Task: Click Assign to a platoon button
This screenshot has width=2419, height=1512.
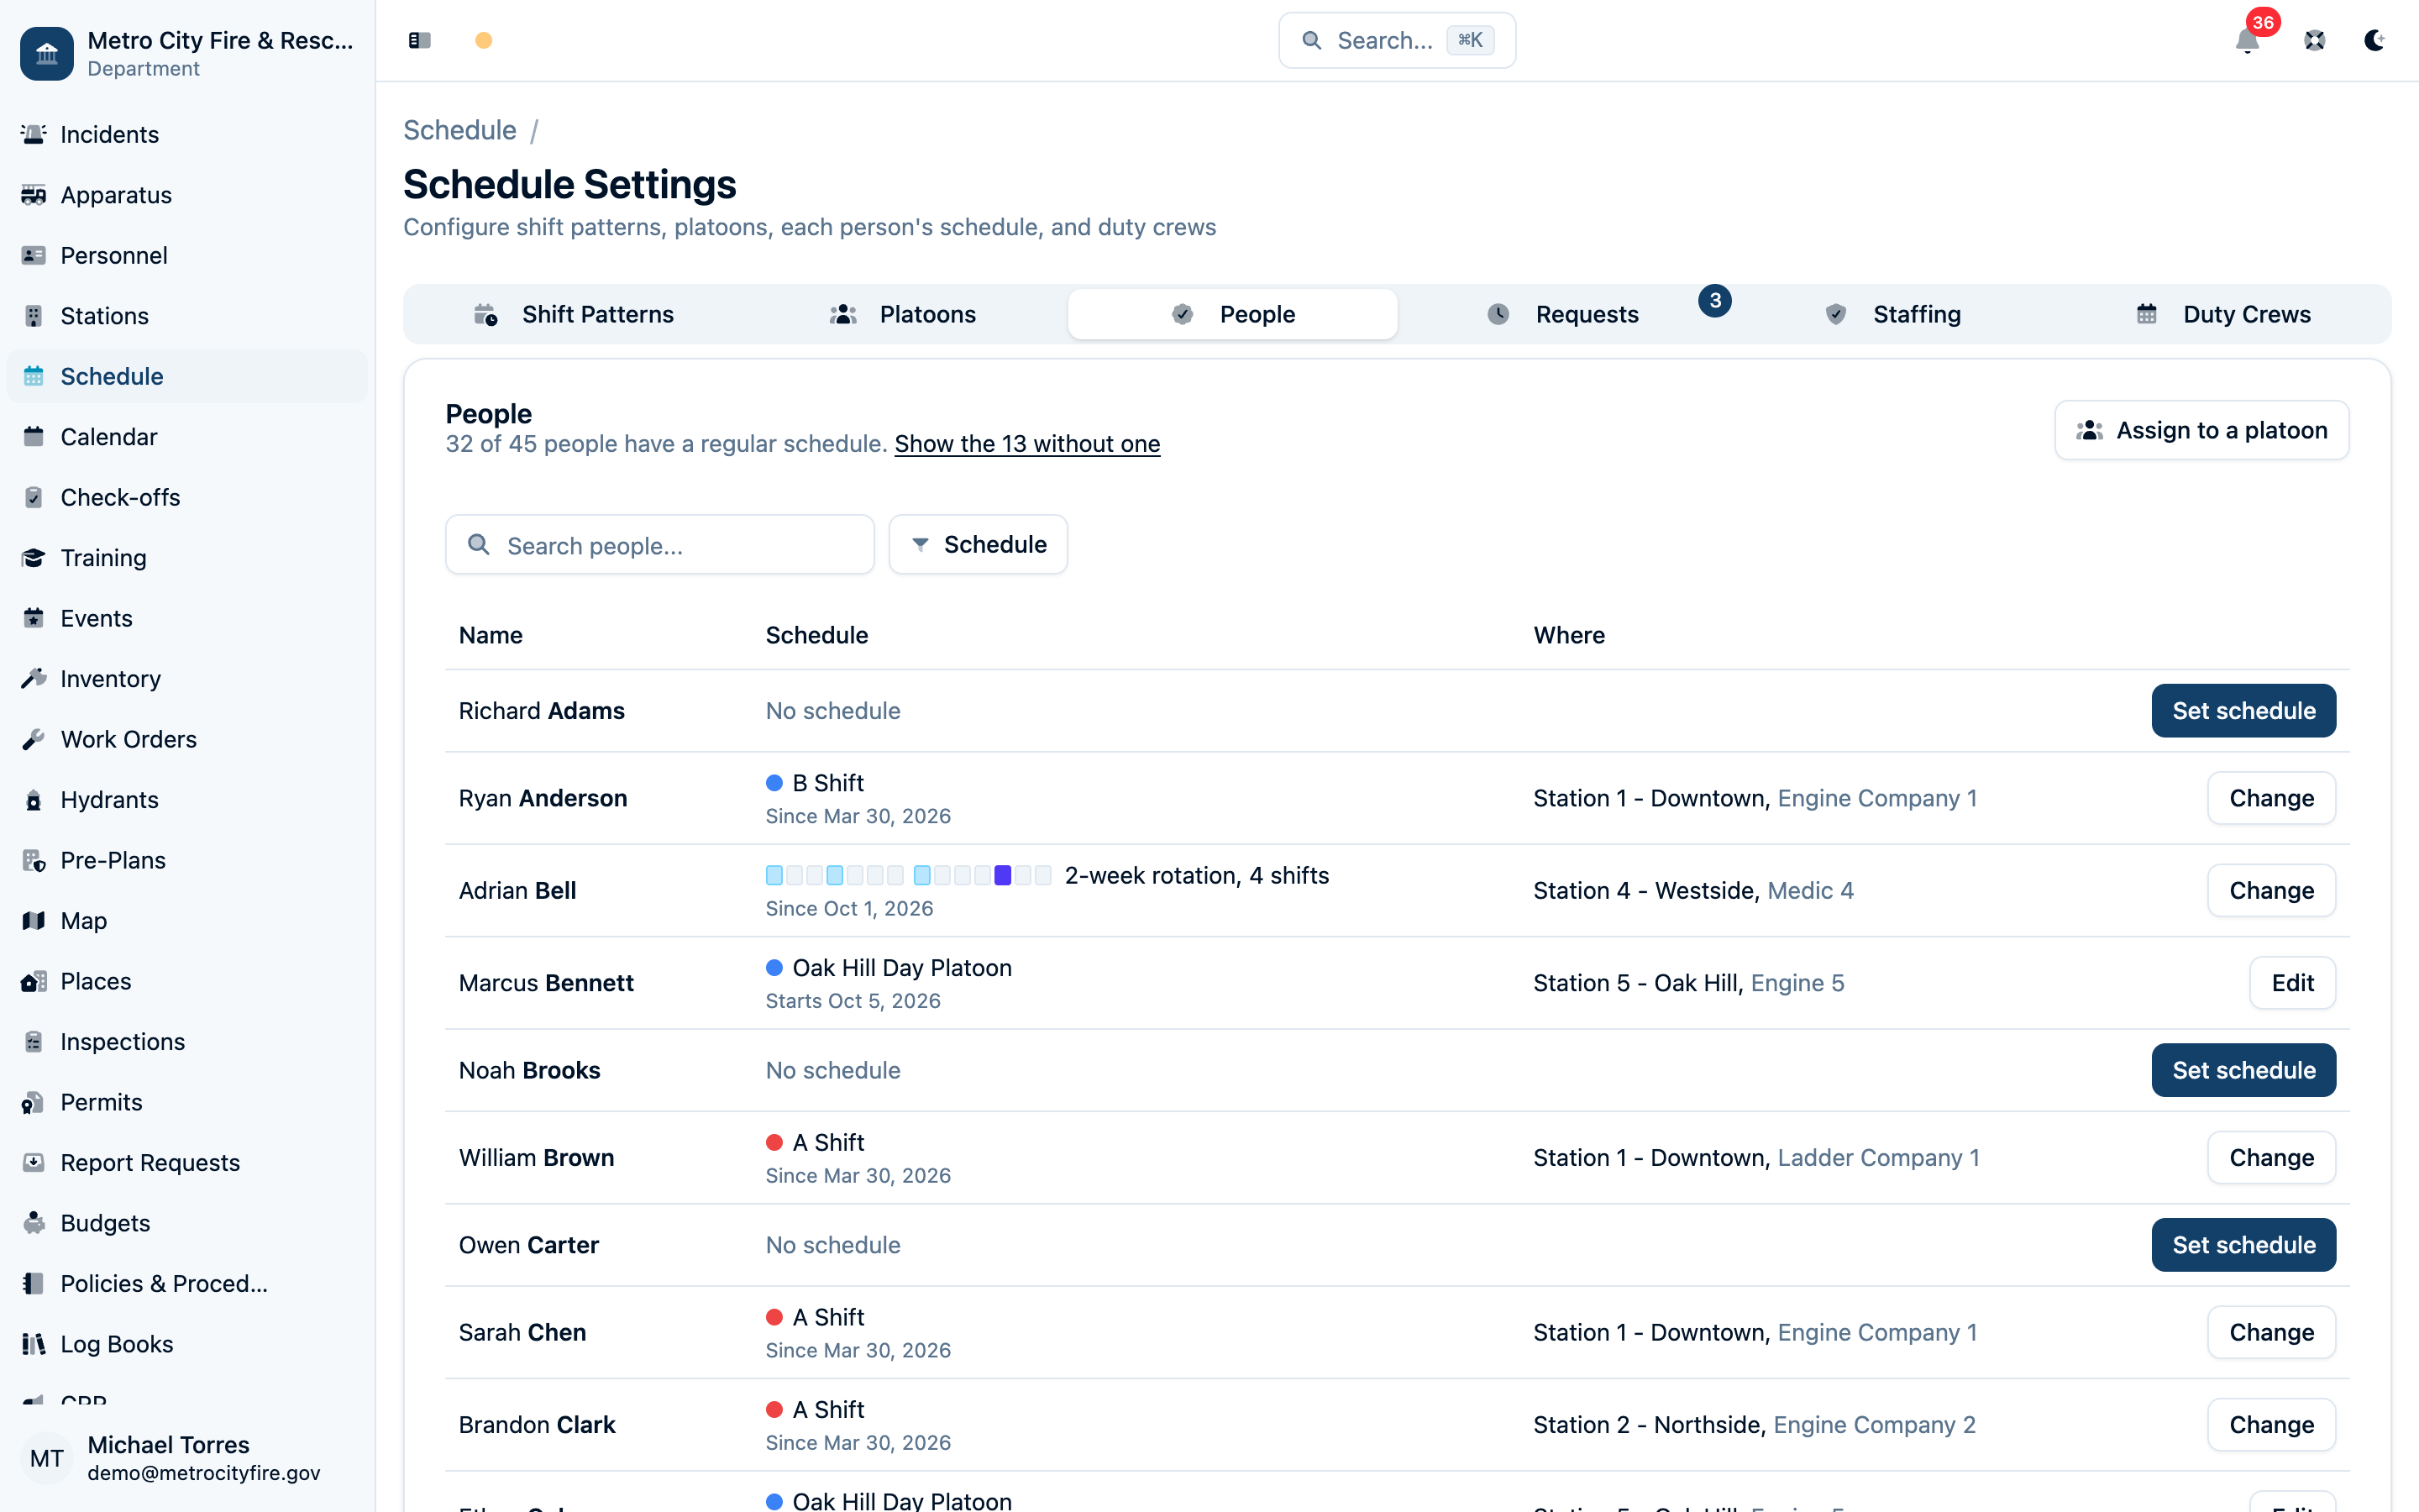Action: [x=2201, y=430]
